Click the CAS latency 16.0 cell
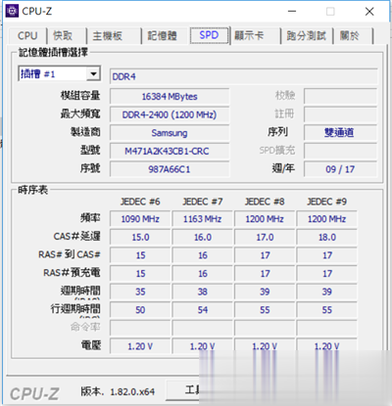Screen dimensions: 392x406 [202, 237]
